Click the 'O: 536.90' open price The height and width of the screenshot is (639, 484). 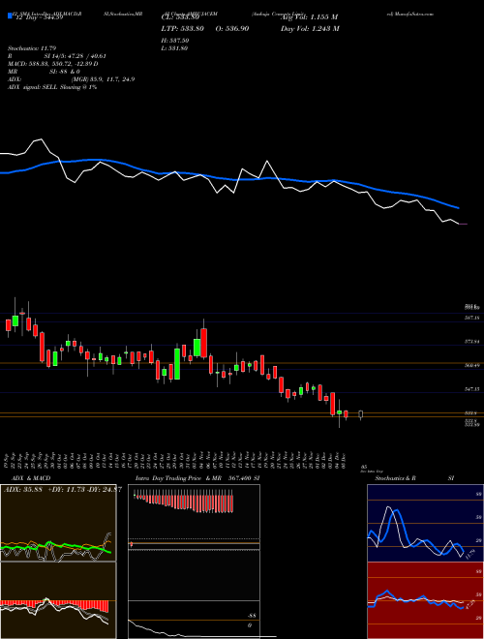pos(231,29)
